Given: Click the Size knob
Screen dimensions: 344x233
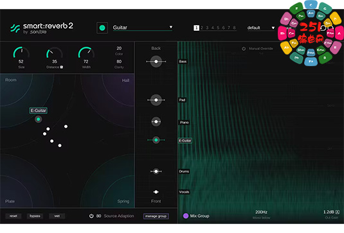Looking at the screenshot, I should [21, 53].
